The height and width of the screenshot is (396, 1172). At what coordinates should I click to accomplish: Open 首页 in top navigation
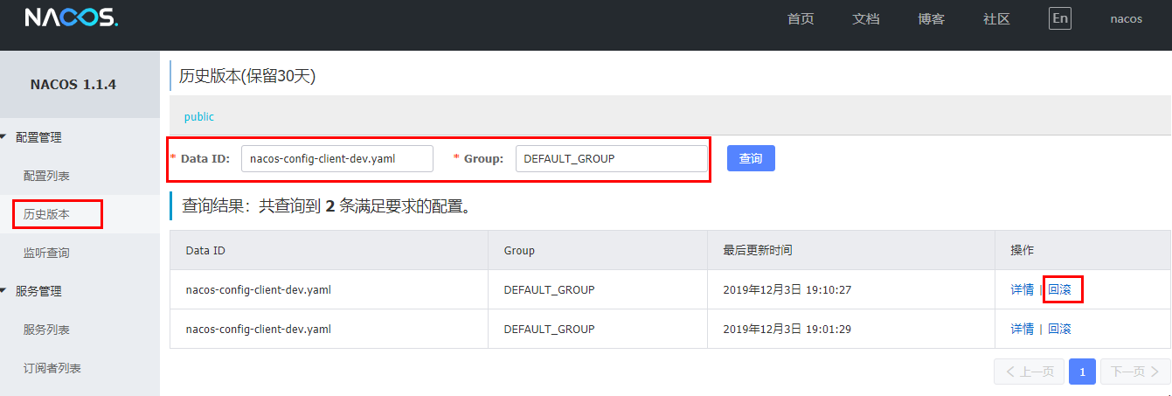click(801, 19)
